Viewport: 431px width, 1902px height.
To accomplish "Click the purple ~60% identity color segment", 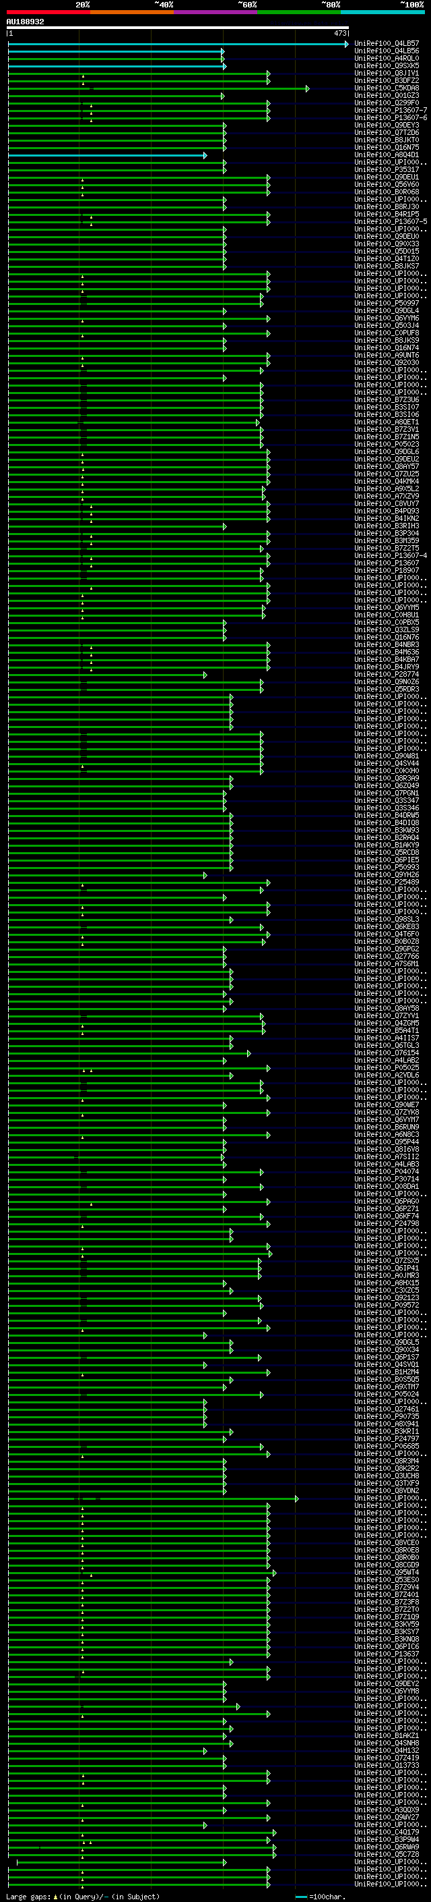I will (216, 12).
